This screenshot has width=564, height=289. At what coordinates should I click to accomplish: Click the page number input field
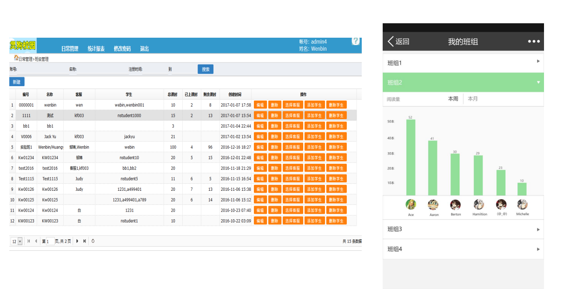(x=50, y=241)
